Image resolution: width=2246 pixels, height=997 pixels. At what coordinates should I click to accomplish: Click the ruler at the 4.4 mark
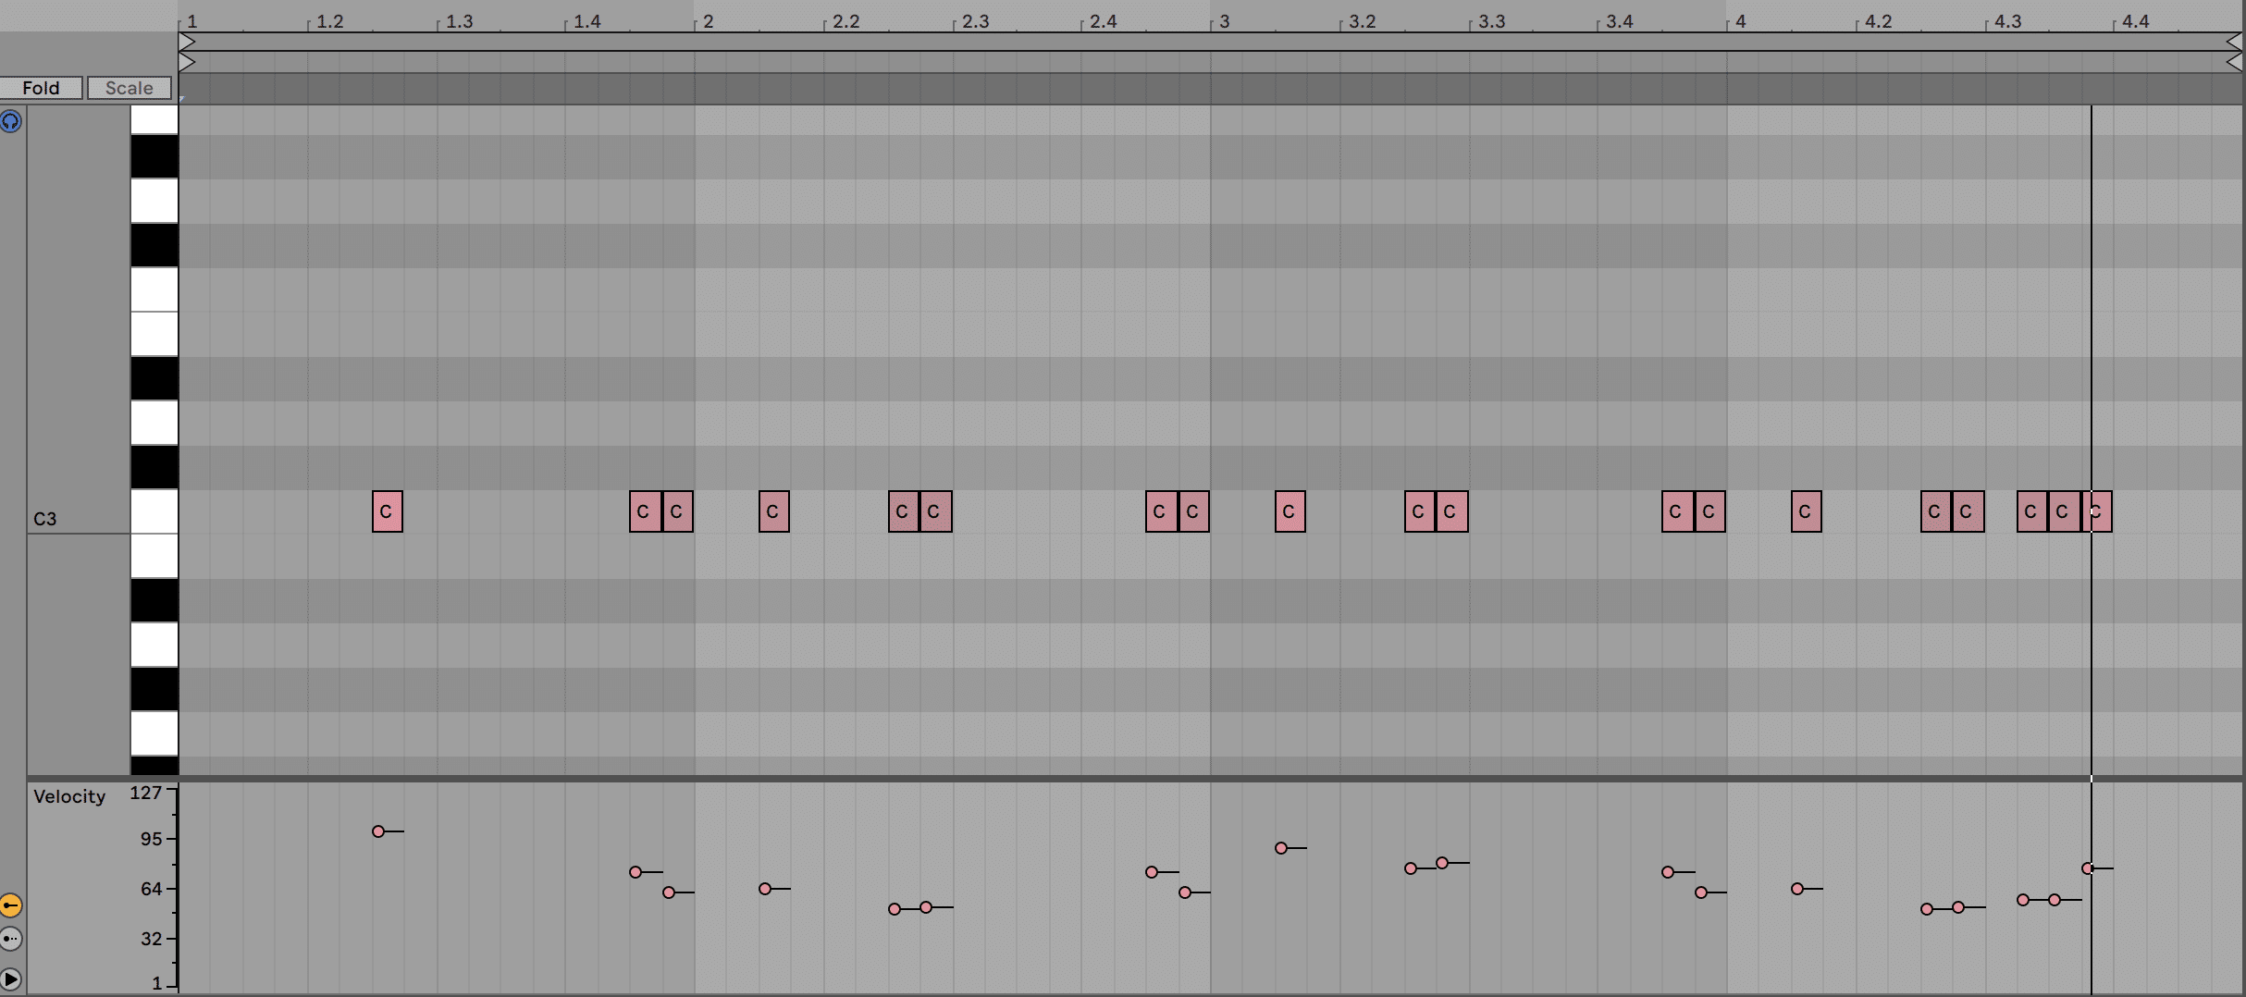click(x=2135, y=21)
